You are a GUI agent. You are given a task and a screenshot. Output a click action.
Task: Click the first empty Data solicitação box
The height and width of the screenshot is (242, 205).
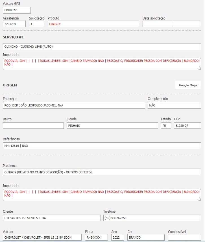(157, 24)
